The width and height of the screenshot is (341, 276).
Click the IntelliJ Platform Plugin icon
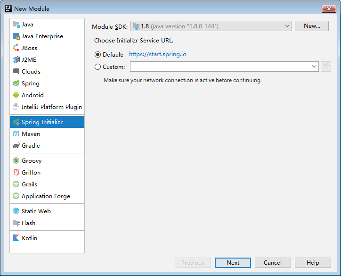click(x=16, y=107)
